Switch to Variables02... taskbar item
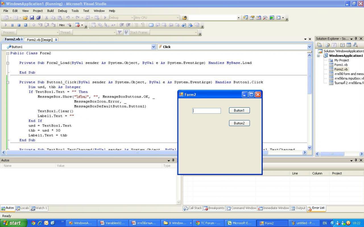This screenshot has width=364, height=227. pos(113,223)
